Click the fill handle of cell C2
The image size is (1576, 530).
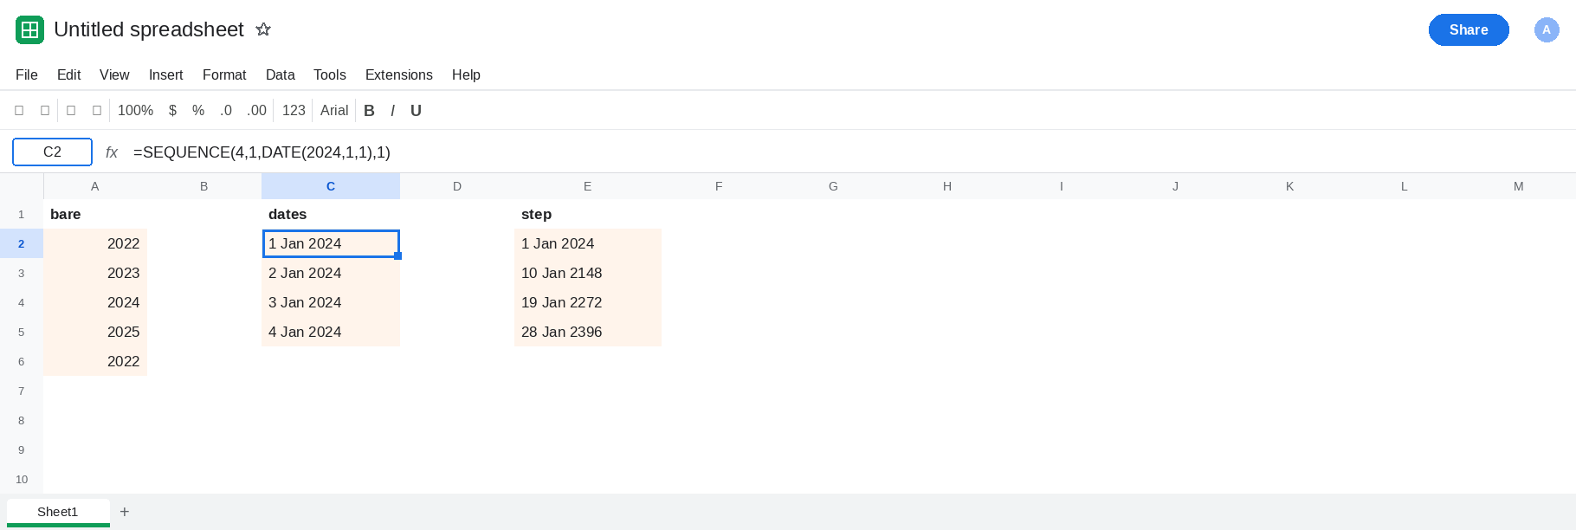(x=398, y=256)
